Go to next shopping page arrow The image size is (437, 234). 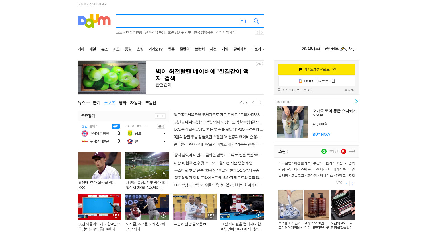pos(352,183)
